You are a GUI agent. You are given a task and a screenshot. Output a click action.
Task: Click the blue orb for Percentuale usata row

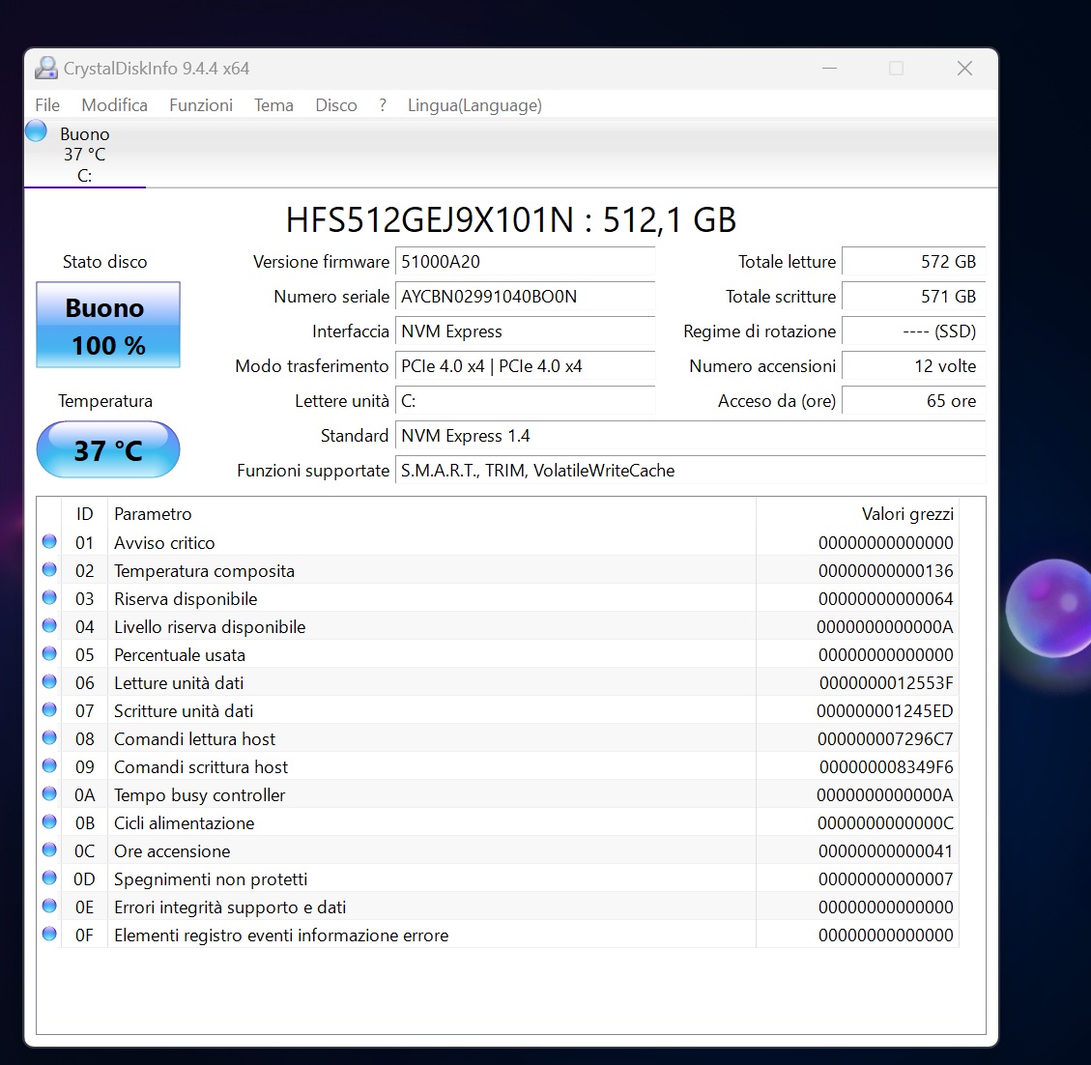[49, 654]
